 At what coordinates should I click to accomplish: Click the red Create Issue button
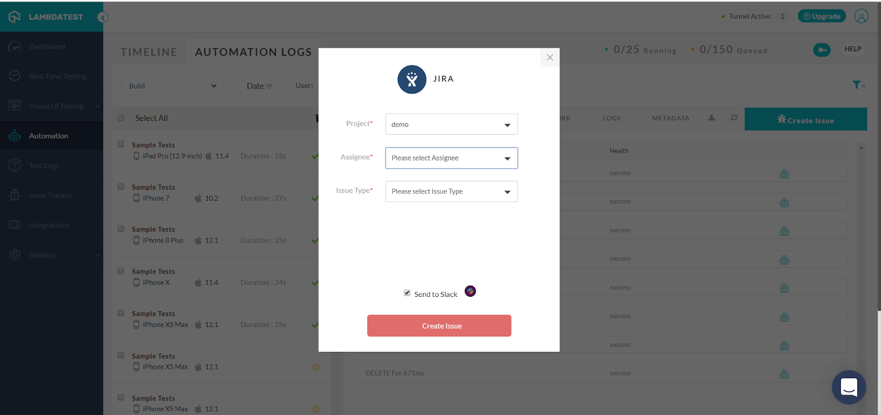tap(439, 326)
